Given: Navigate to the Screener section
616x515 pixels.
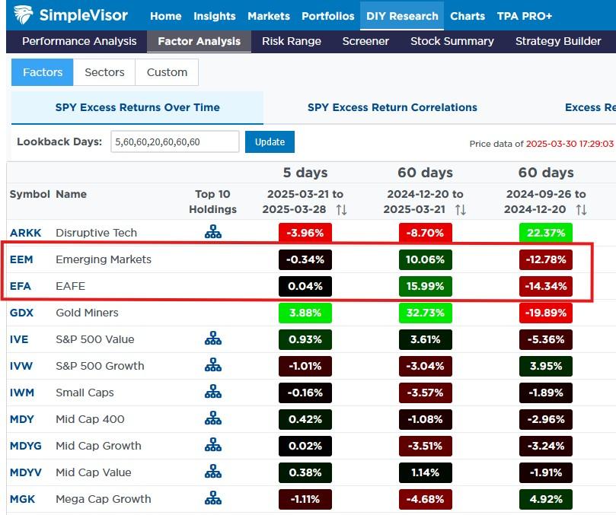Looking at the screenshot, I should coord(365,41).
